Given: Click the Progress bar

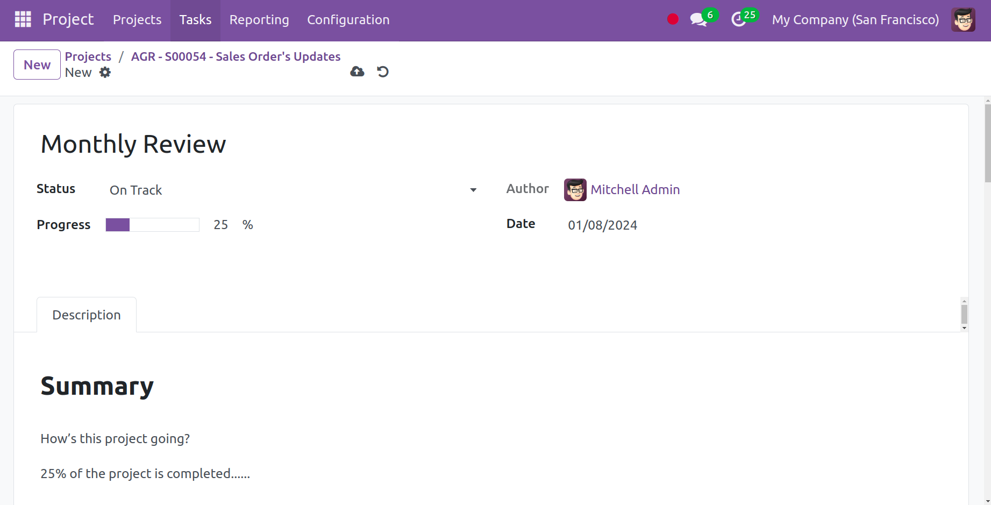Looking at the screenshot, I should pos(152,225).
